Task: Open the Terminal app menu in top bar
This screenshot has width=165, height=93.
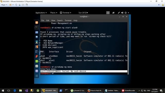Action: point(65,13)
